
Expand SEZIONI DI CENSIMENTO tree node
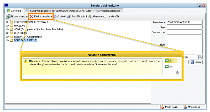point(7,37)
